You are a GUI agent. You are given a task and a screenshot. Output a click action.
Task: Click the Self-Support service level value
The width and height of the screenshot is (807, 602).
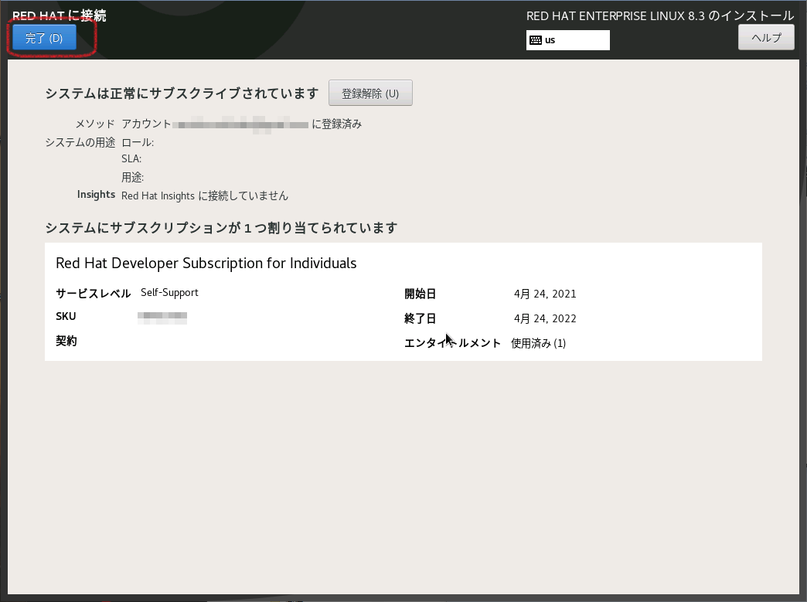pos(169,292)
